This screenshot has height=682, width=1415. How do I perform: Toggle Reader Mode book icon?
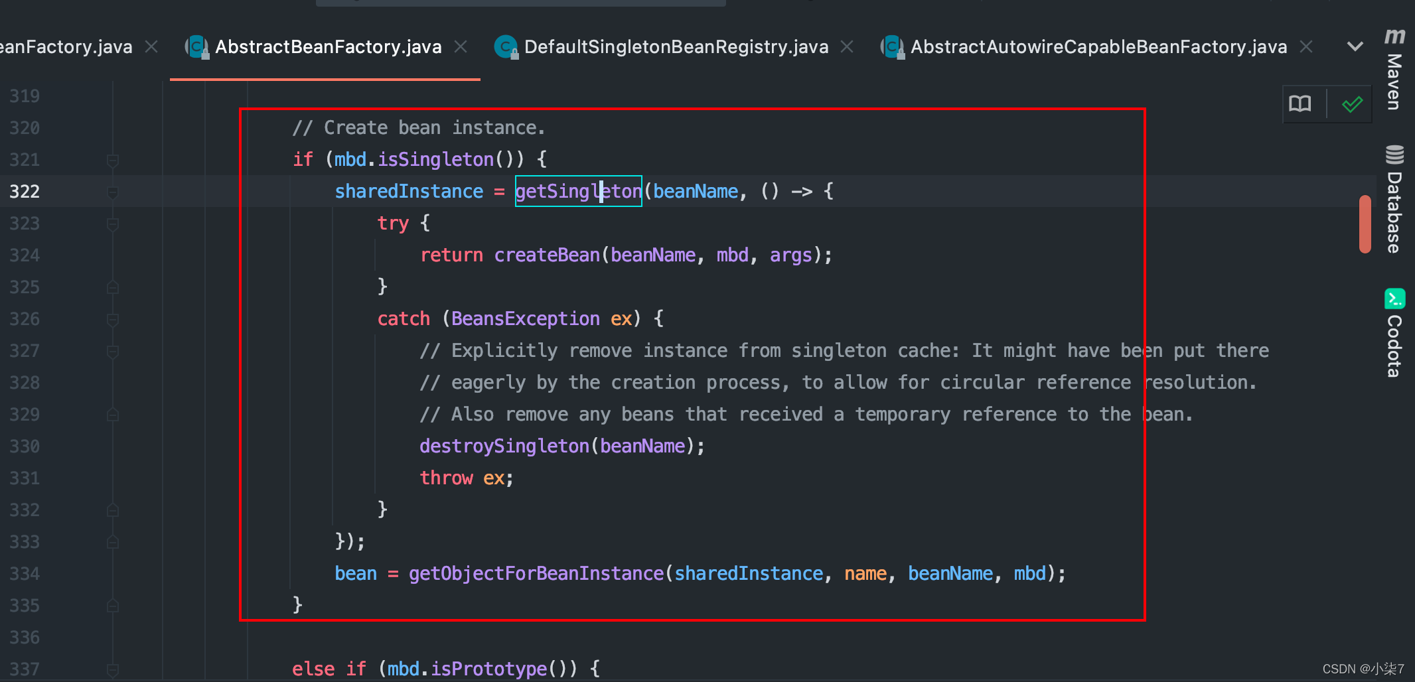[1300, 104]
